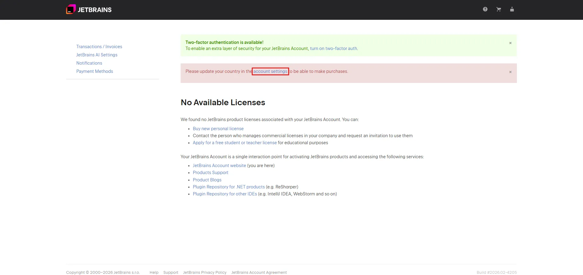Click the JetBrains logo
Image resolution: width=583 pixels, height=275 pixels.
(x=89, y=9)
